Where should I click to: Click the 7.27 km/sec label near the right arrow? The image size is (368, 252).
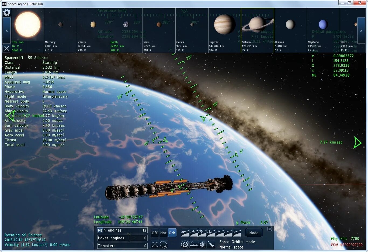tap(331, 142)
